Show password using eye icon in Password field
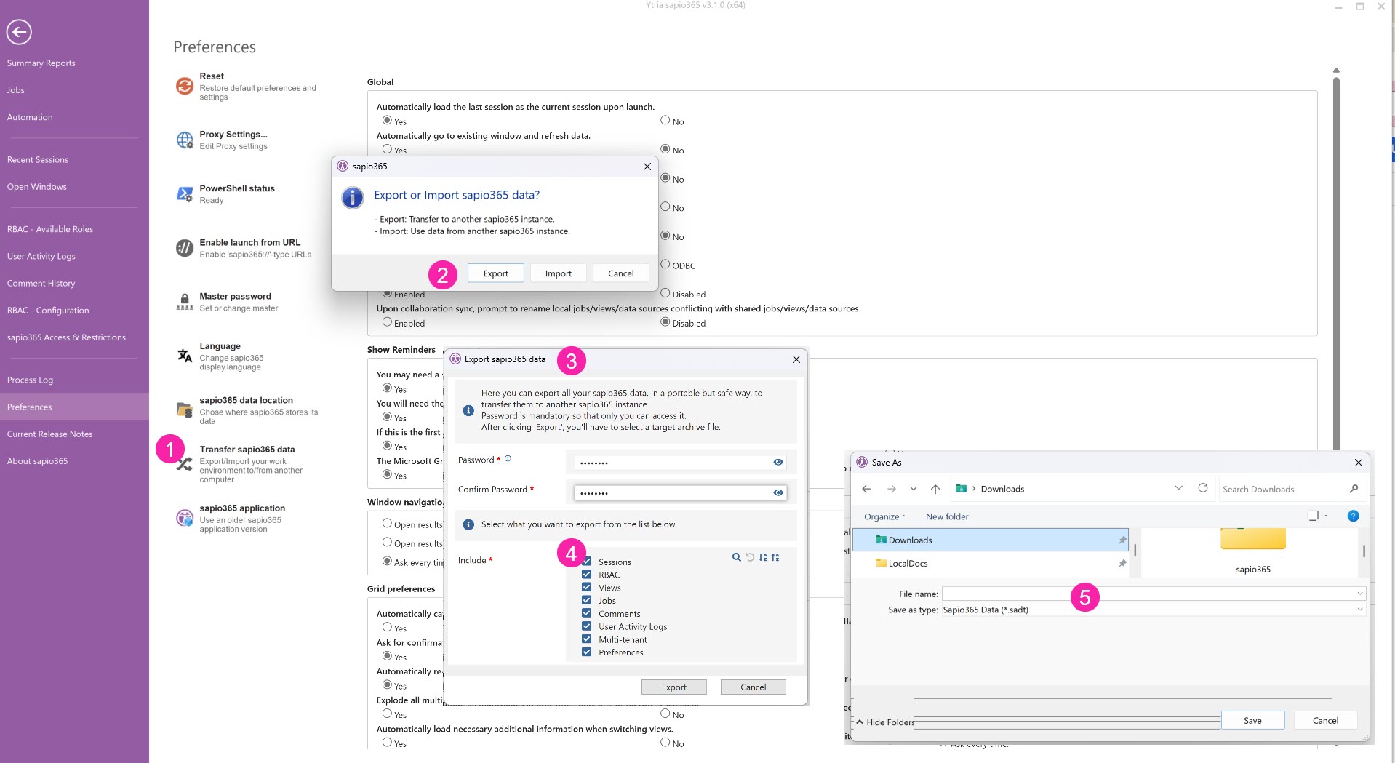Image resolution: width=1395 pixels, height=763 pixels. 778,463
